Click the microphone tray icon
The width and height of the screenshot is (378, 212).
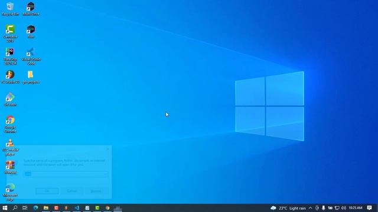coord(323,208)
